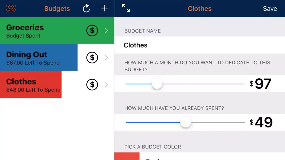Add a new budget with plus icon
This screenshot has width=285, height=160.
105,8
